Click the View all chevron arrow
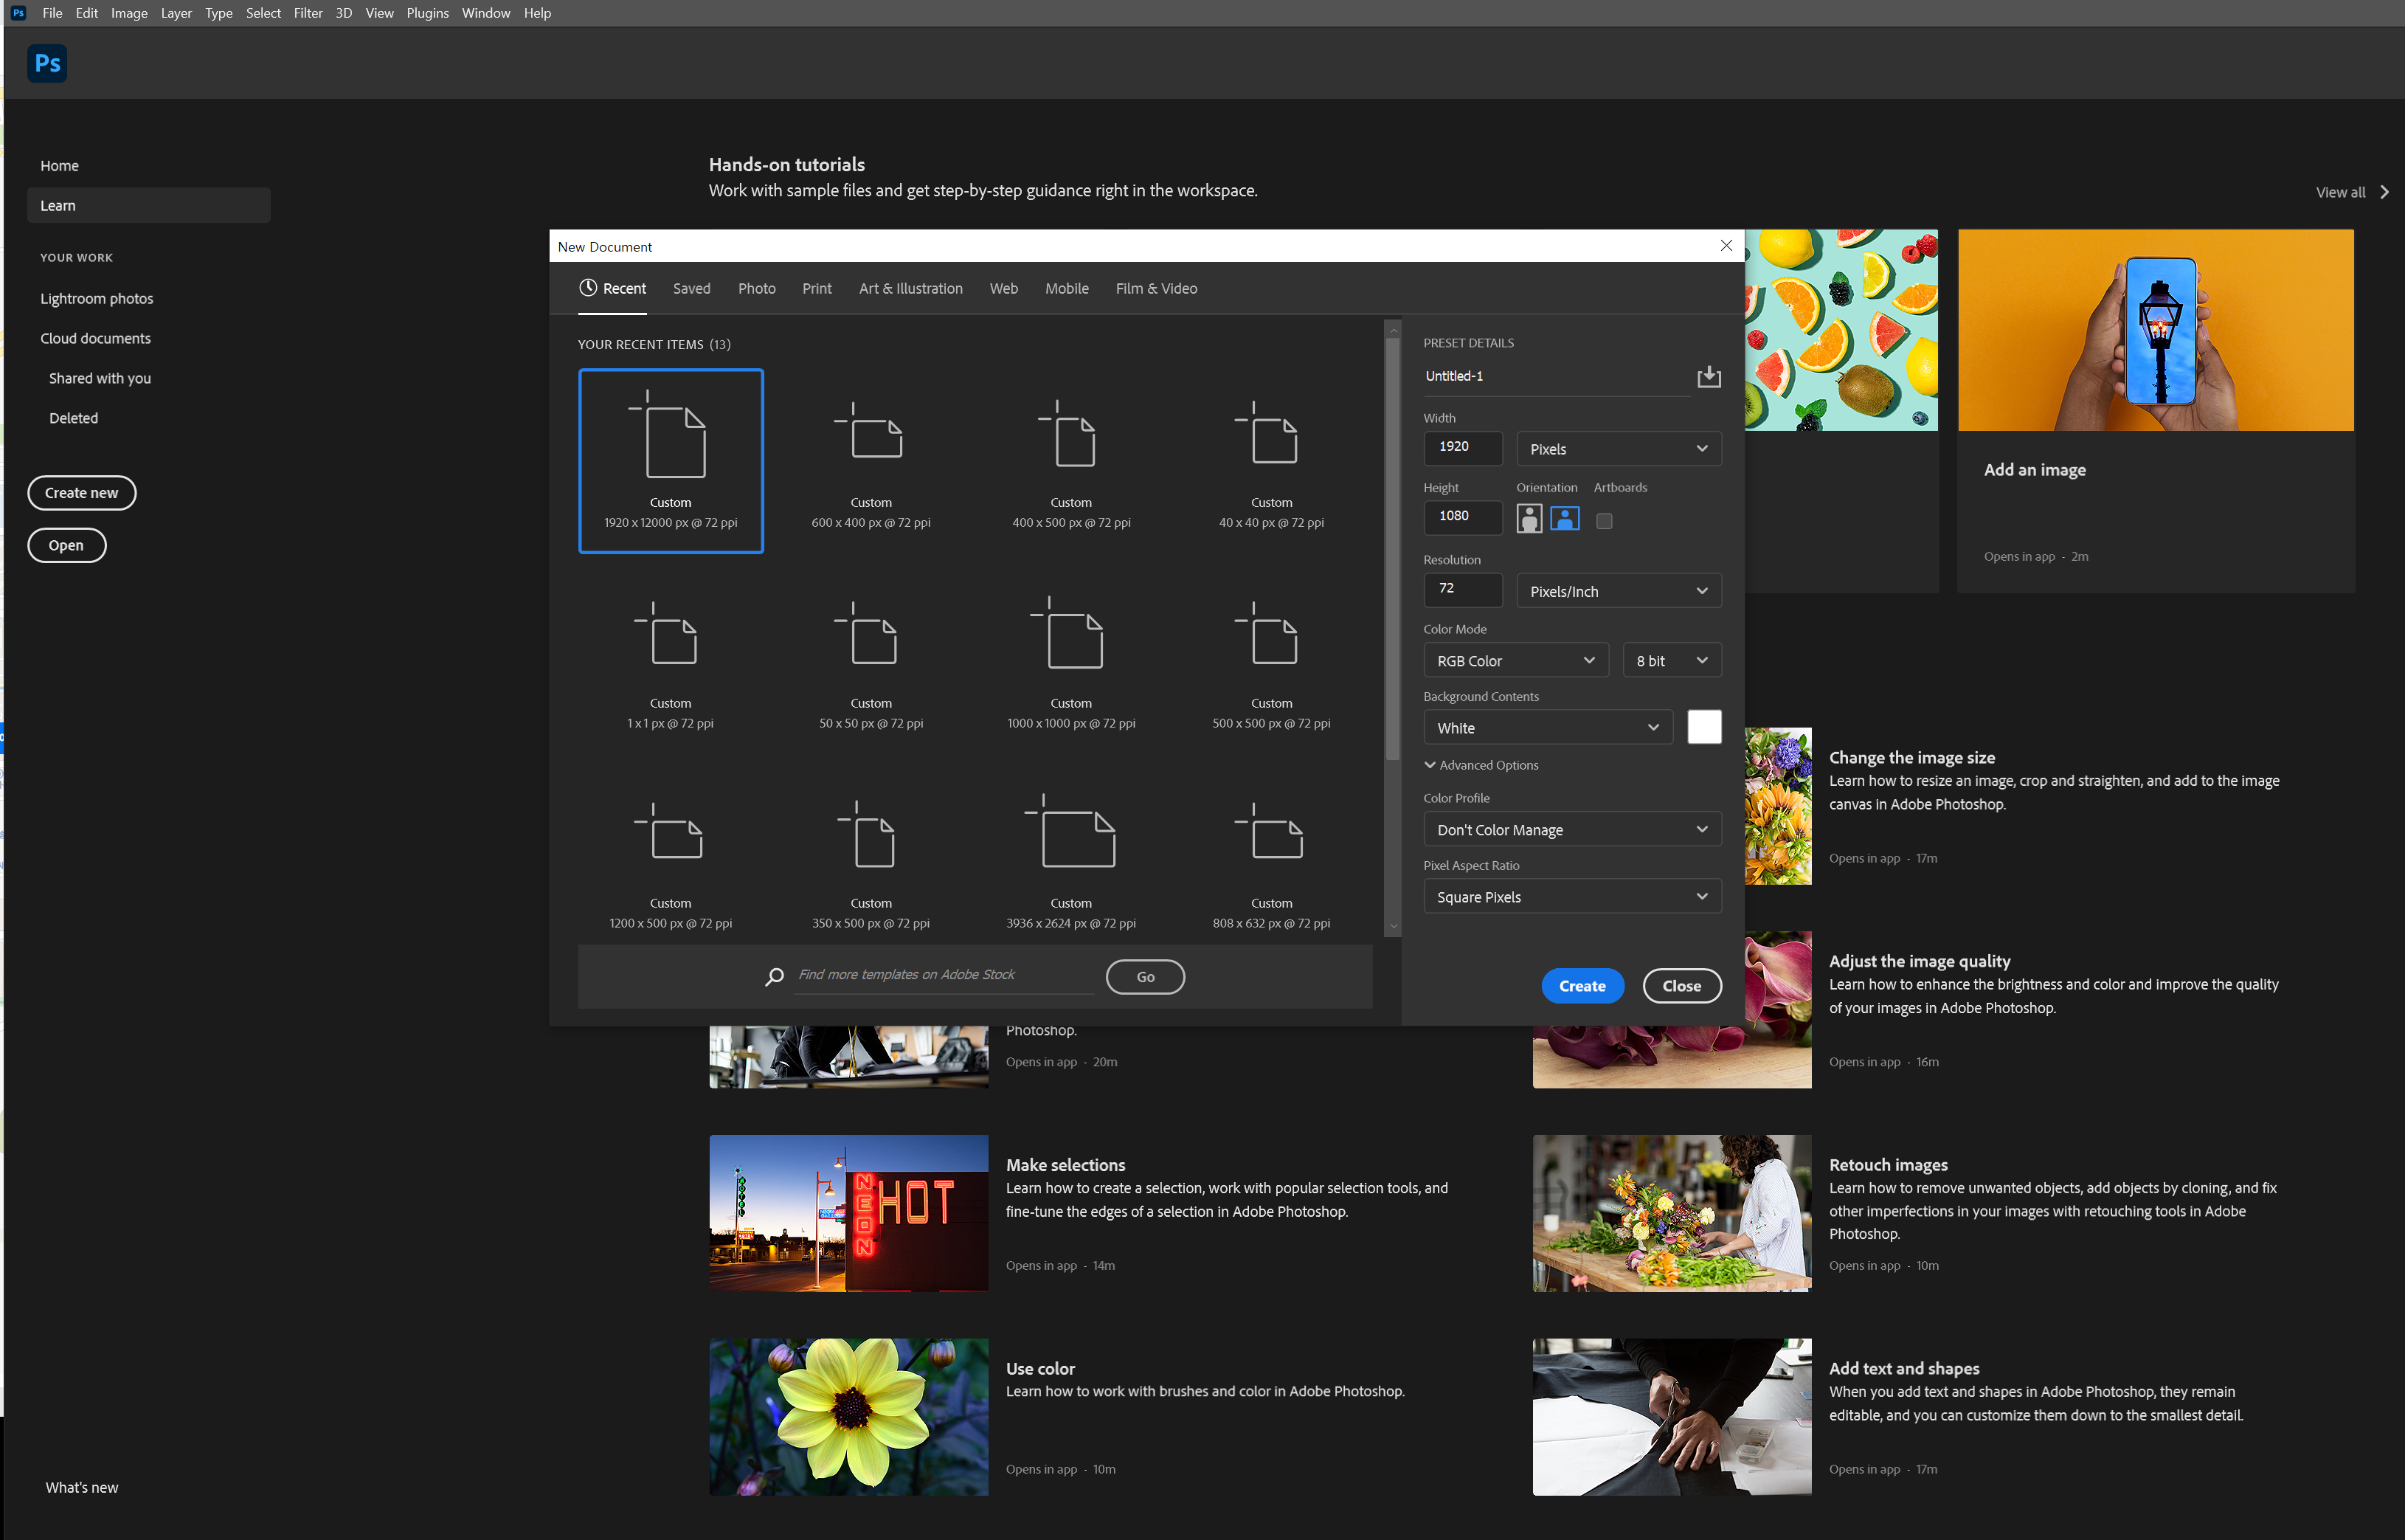Viewport: 2405px width, 1540px height. coord(2384,192)
